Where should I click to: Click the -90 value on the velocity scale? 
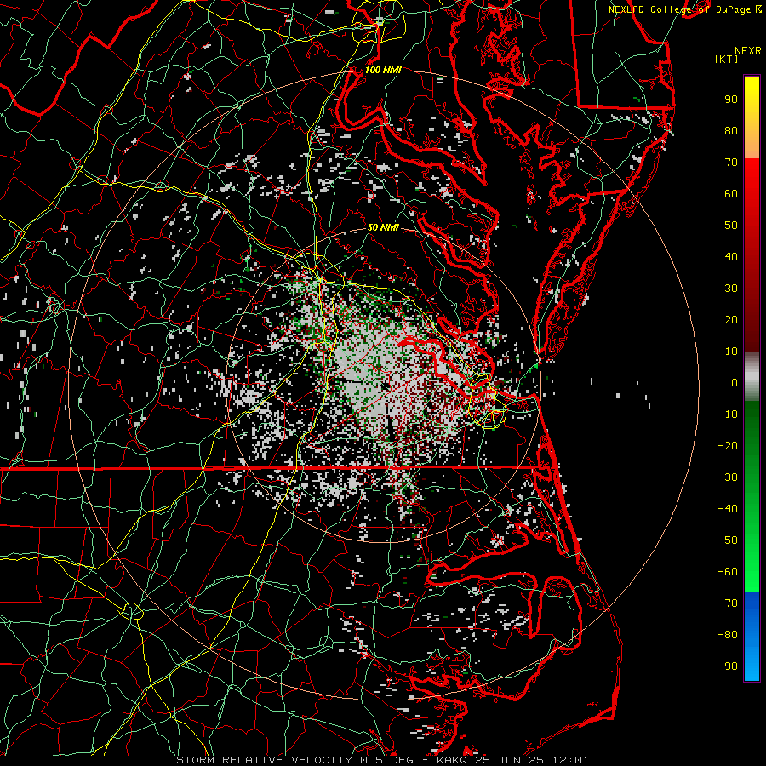click(x=728, y=666)
